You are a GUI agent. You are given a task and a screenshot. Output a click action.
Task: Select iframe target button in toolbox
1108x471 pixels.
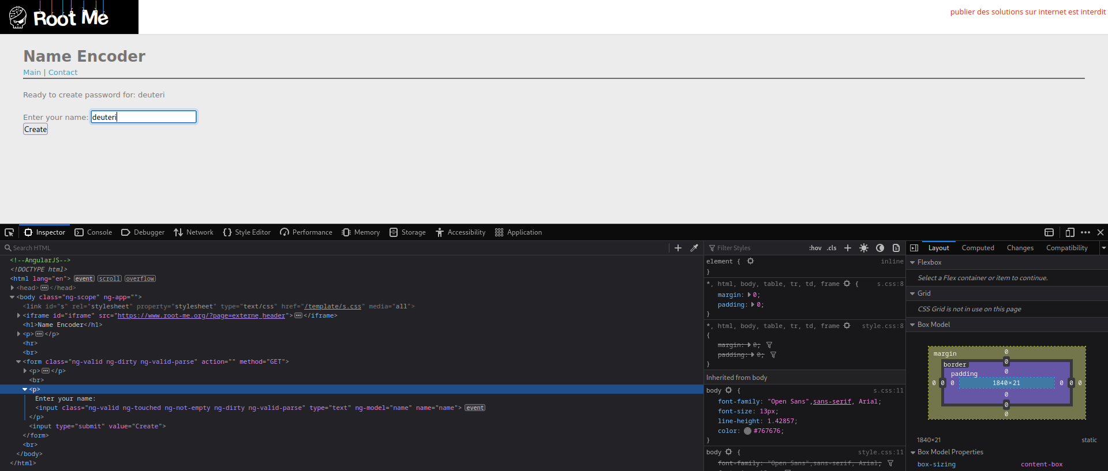point(1049,232)
